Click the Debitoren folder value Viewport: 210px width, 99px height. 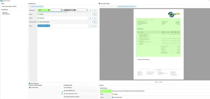(42, 18)
